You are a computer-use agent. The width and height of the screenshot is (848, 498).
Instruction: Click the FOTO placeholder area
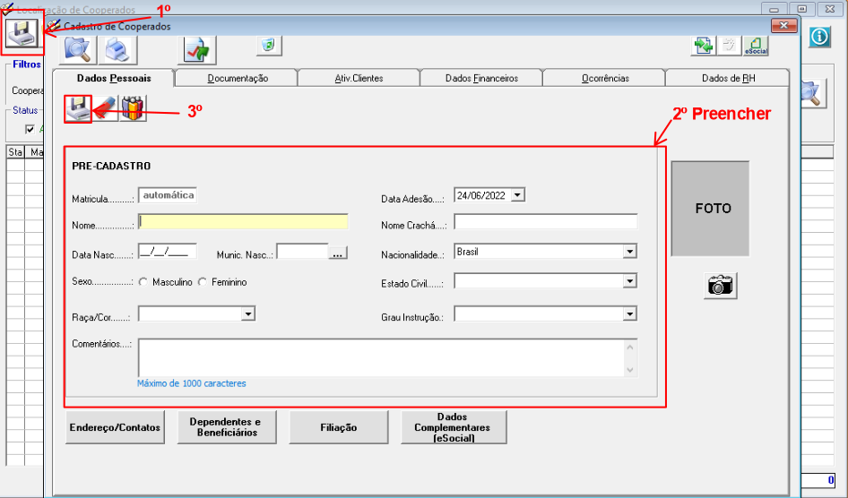710,209
